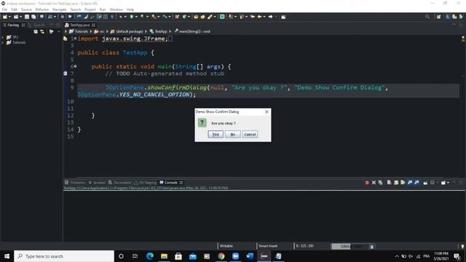Clear the Console output icon

[389, 183]
